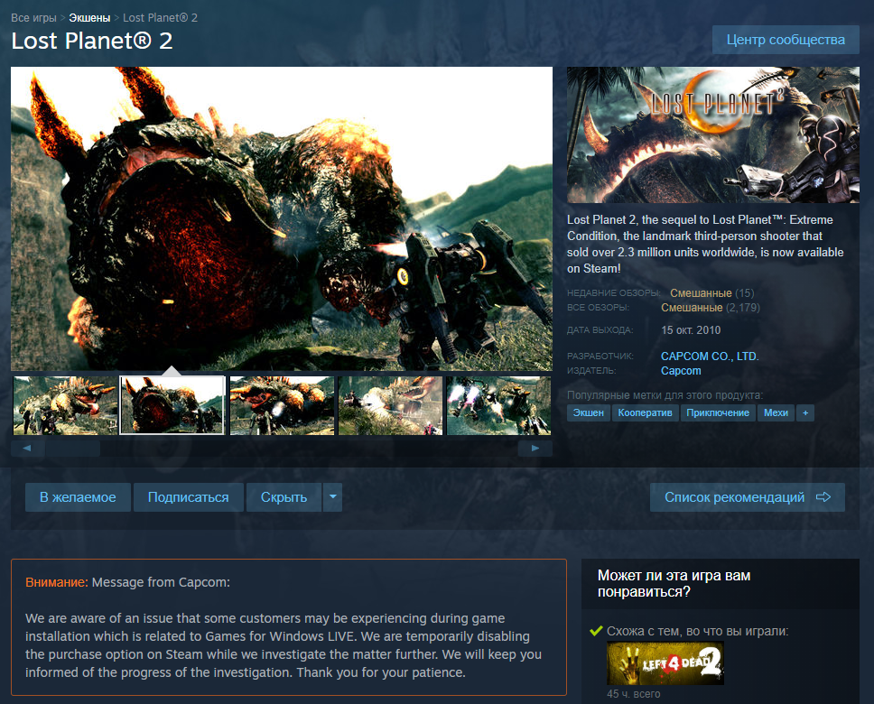Open publisher 'Capcom' link
The image size is (874, 704).
(681, 371)
